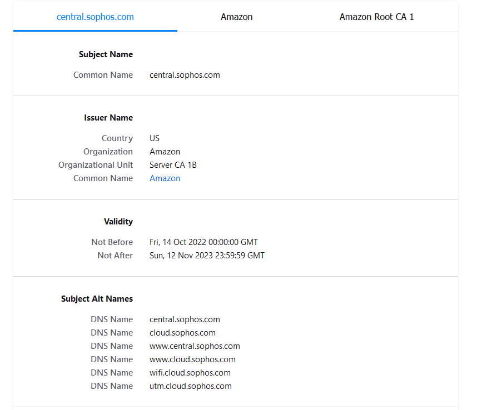Screen dimensions: 492x410
Task: Switch to the central.sophos.com certificate tab
Action: 95,17
